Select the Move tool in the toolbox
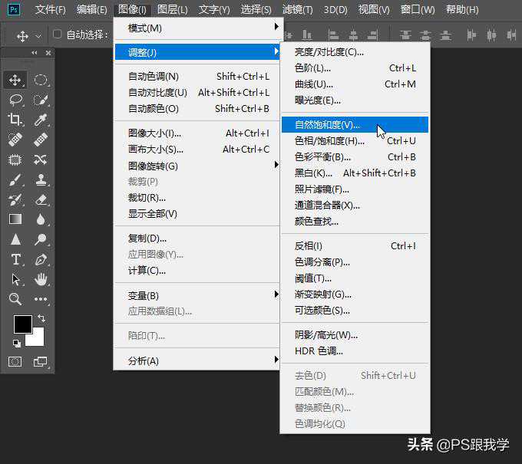 [15, 80]
